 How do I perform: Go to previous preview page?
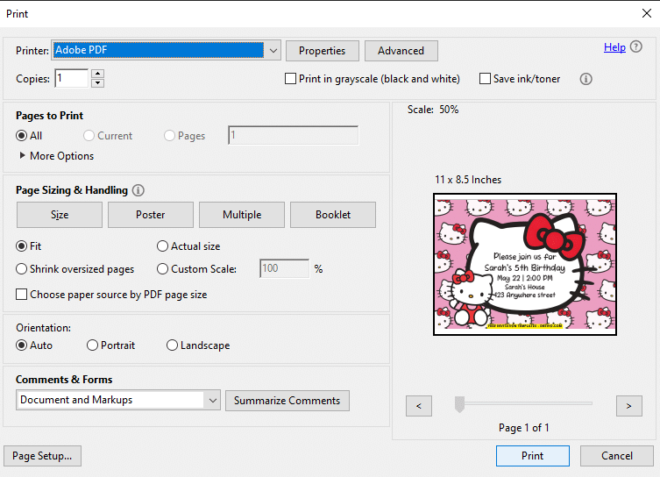pyautogui.click(x=419, y=406)
